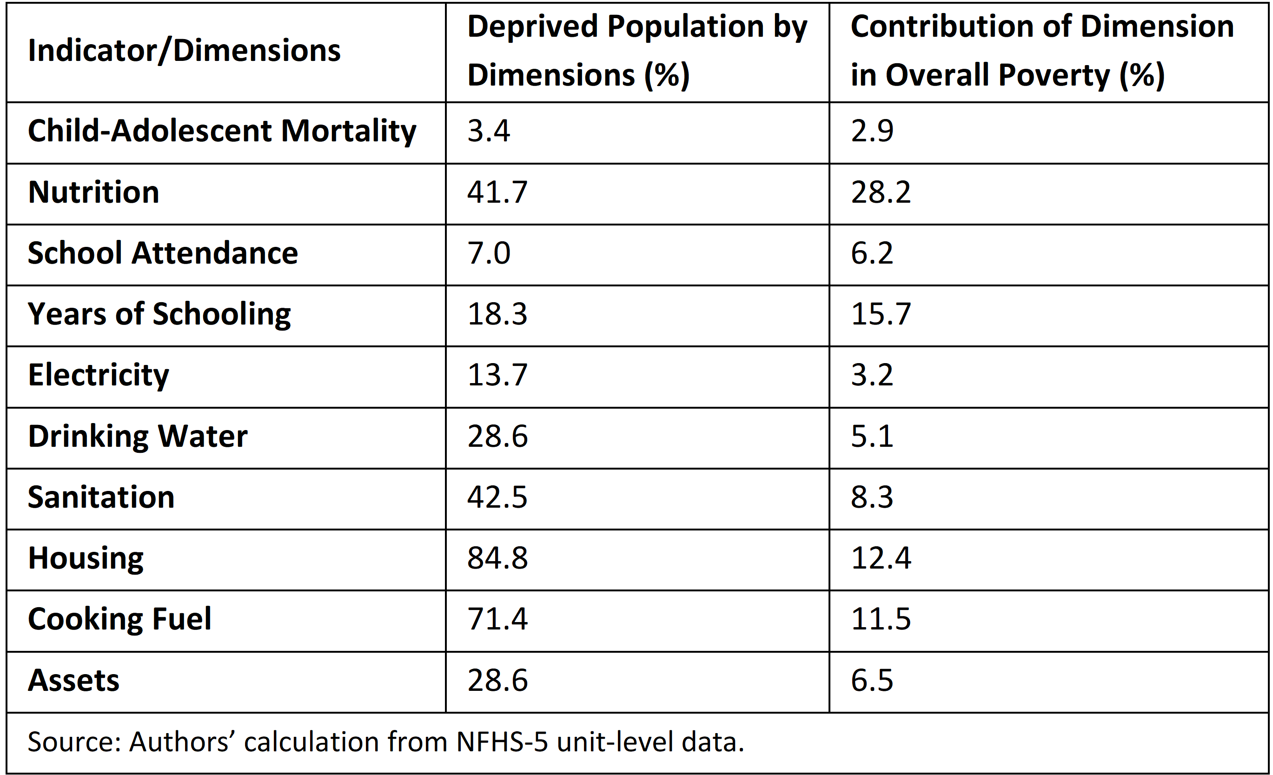Click the 84.8 Housing deprived value
Image resolution: width=1273 pixels, height=775 pixels.
point(497,558)
